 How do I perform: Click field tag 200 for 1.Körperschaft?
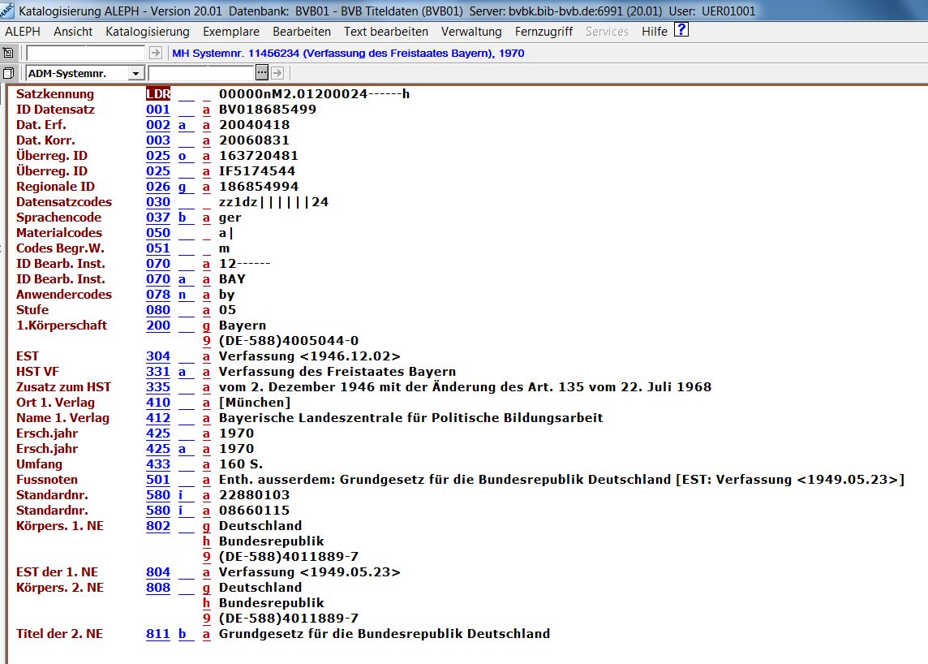(158, 326)
